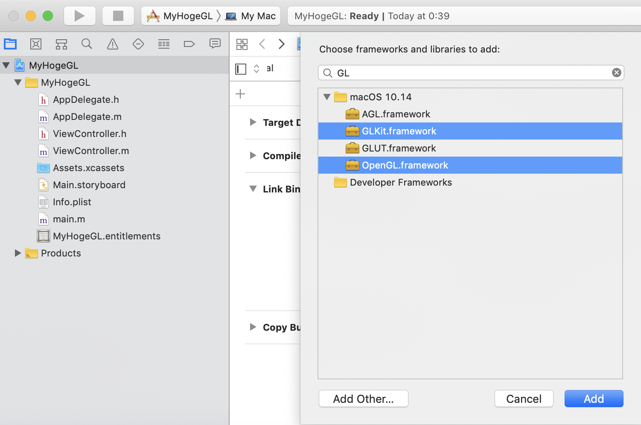This screenshot has height=425, width=641.
Task: Go back in editor history
Action: click(x=262, y=44)
